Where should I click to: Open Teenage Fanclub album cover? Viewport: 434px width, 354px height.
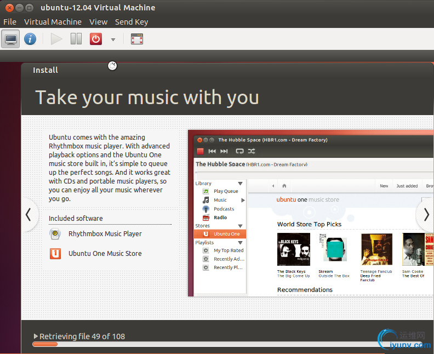tap(376, 249)
